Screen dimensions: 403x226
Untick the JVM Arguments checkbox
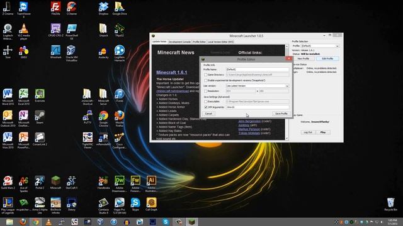click(x=206, y=107)
